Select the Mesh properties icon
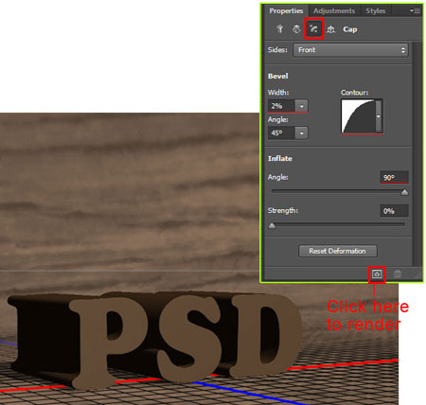 click(279, 29)
